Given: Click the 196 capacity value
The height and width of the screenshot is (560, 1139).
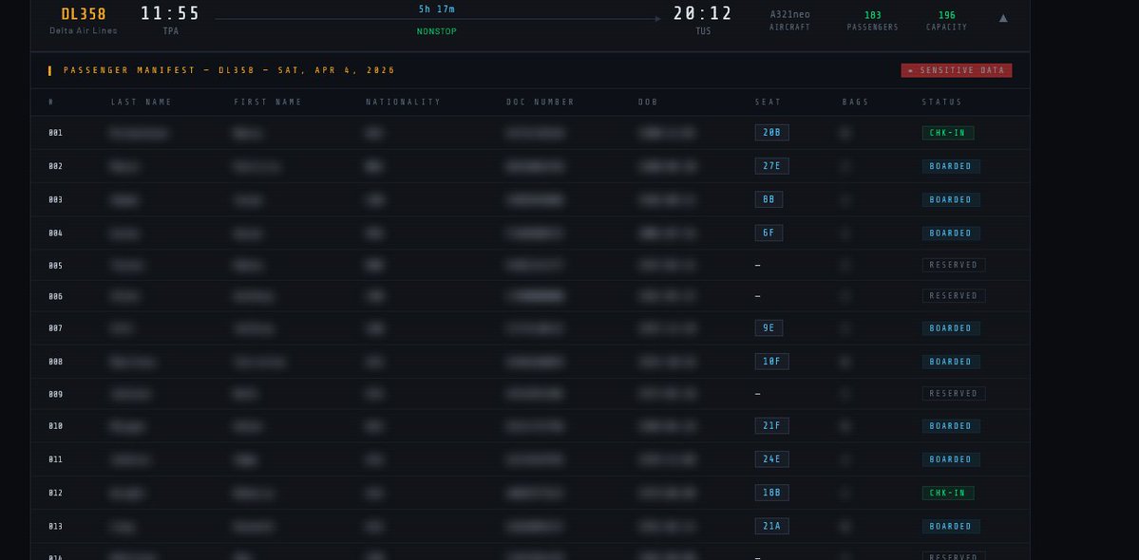Looking at the screenshot, I should pyautogui.click(x=946, y=15).
